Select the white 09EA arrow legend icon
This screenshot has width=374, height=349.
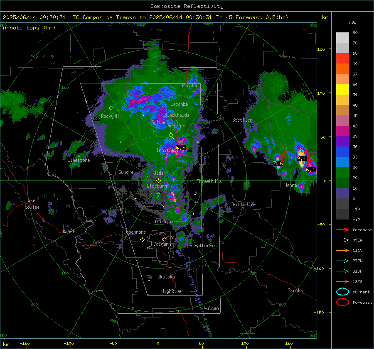[x=342, y=240]
